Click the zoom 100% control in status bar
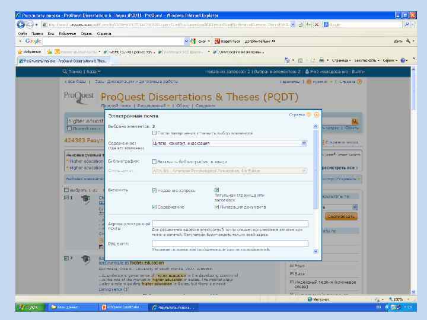Viewport: 427px width, 320px height. [x=398, y=299]
